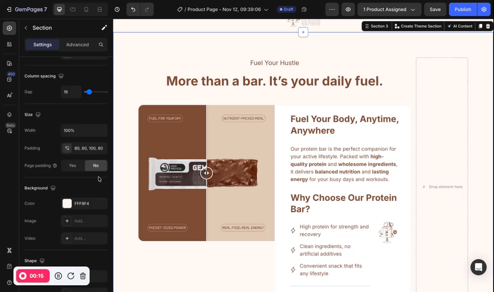Open version history with the clock icon
The image size is (494, 292).
click(116, 9)
